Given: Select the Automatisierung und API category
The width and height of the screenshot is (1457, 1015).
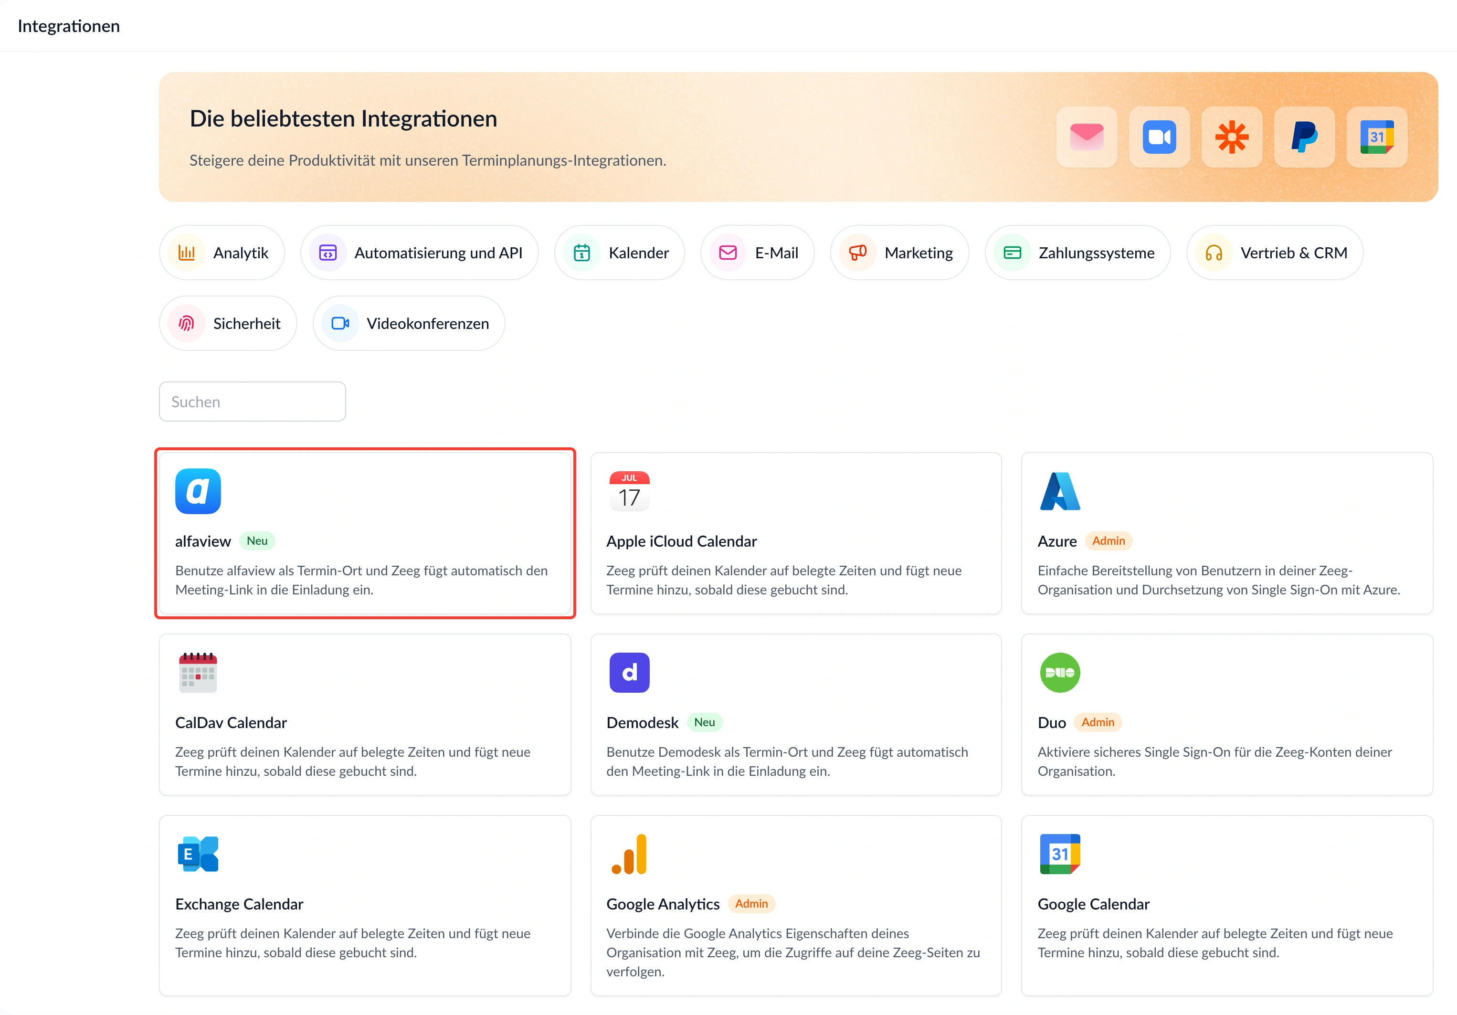Looking at the screenshot, I should click(x=419, y=253).
